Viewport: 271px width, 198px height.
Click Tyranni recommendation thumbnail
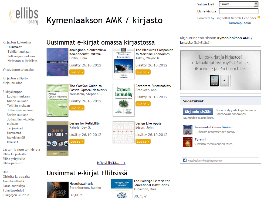tap(188, 142)
